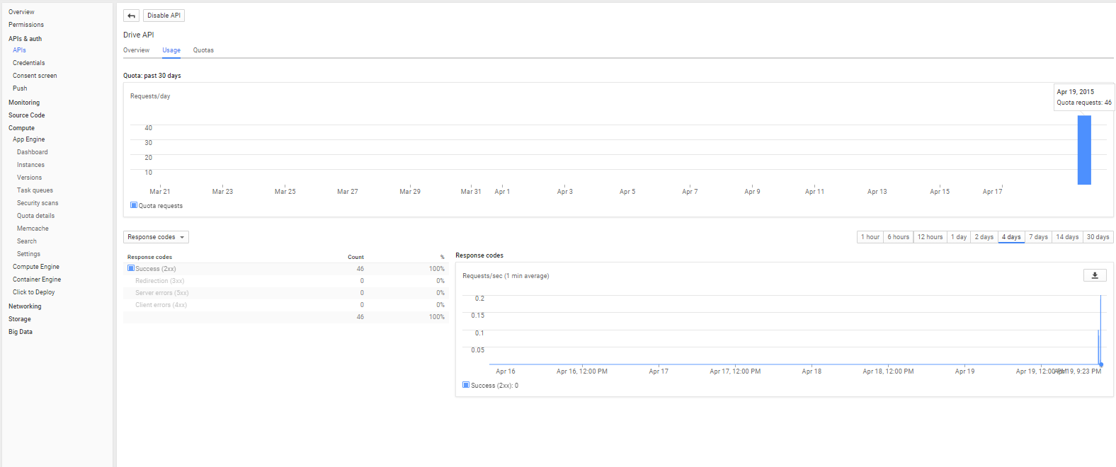Open Click to Deploy
This screenshot has width=1116, height=467.
pyautogui.click(x=33, y=292)
